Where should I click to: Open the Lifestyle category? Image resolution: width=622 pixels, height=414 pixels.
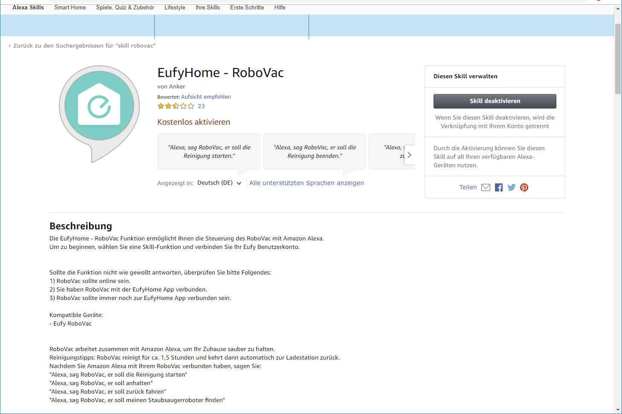[x=175, y=7]
